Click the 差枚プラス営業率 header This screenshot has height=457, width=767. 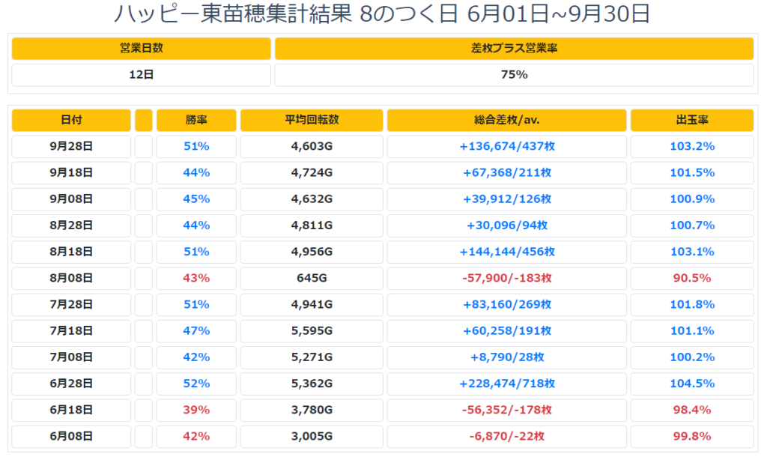(514, 49)
